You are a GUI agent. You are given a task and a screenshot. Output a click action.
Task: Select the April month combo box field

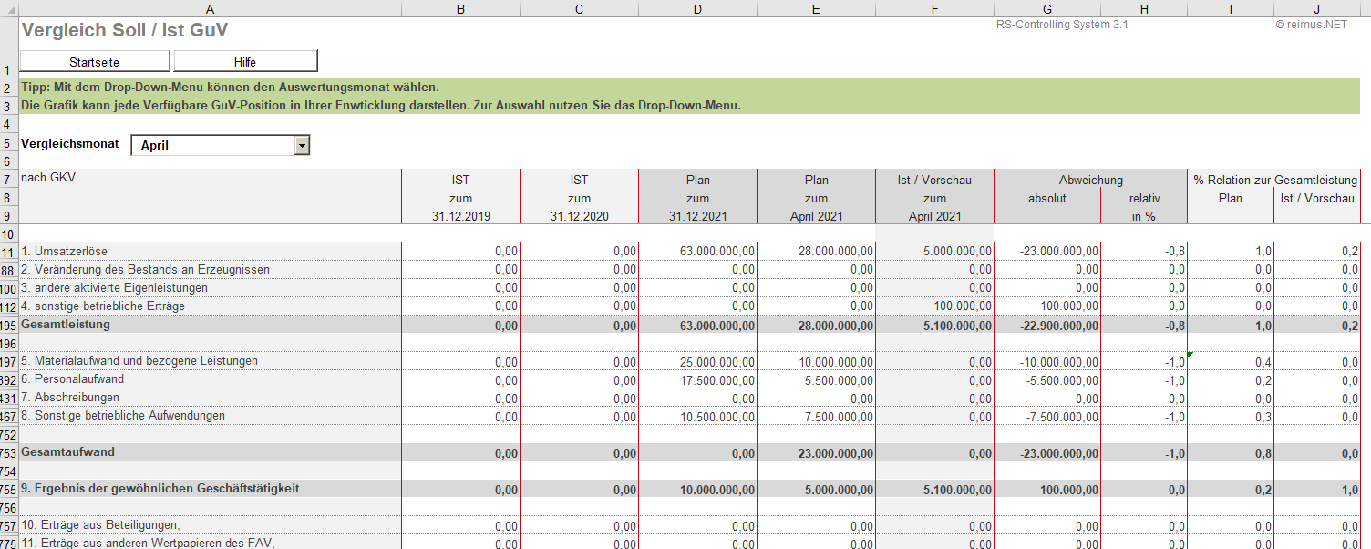point(213,146)
